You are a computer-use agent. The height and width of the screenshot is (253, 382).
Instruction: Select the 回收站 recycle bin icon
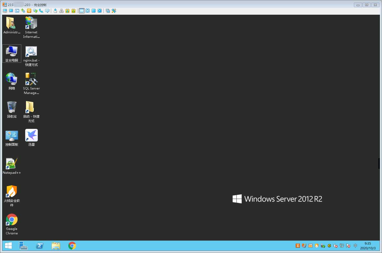[x=12, y=110]
